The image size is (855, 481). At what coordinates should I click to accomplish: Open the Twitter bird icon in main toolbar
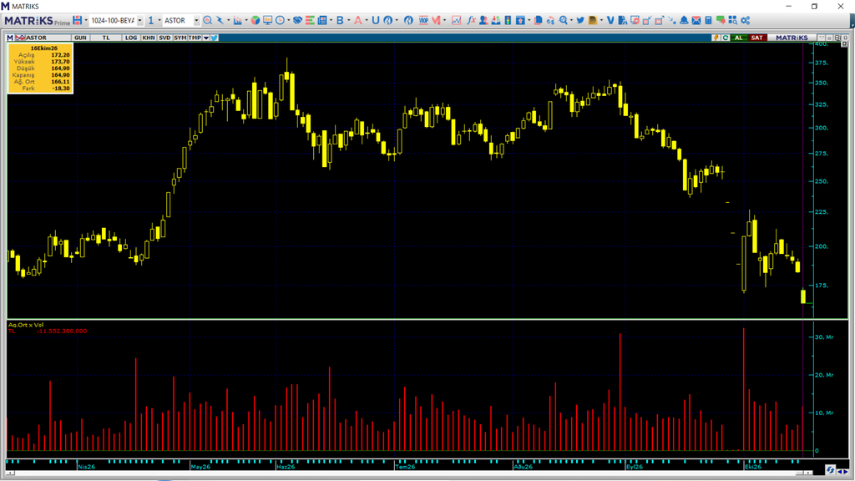click(580, 20)
